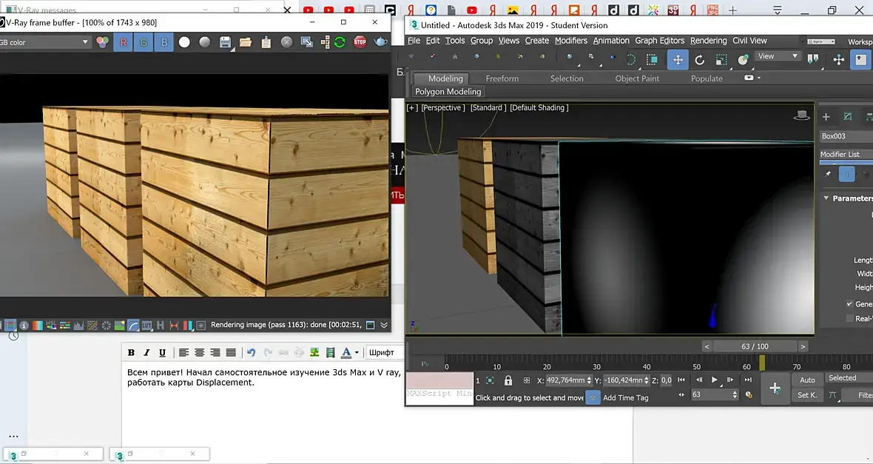The height and width of the screenshot is (464, 873).
Task: Switch to the Freeform ribbon tab
Action: (x=502, y=78)
